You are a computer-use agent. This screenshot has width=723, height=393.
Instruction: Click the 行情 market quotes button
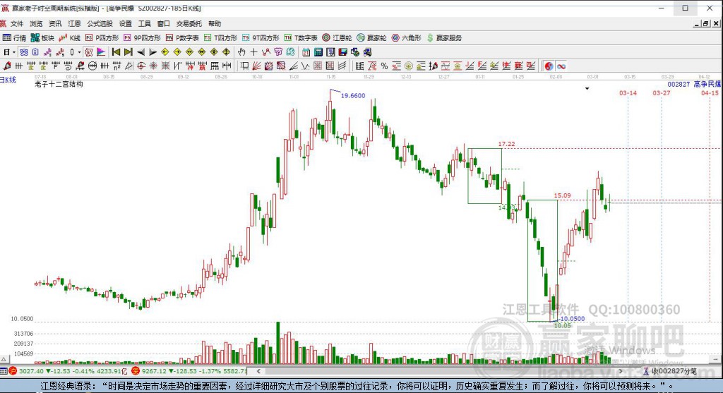[x=14, y=38]
